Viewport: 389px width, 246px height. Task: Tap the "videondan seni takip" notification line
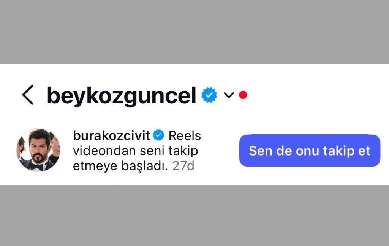pyautogui.click(x=136, y=151)
